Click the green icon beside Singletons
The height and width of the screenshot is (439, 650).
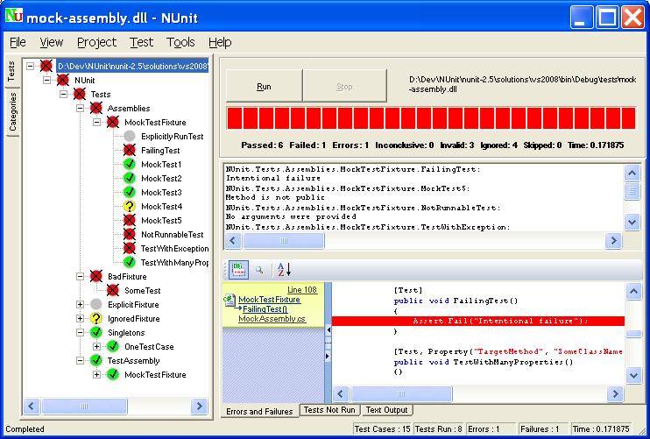coord(96,332)
